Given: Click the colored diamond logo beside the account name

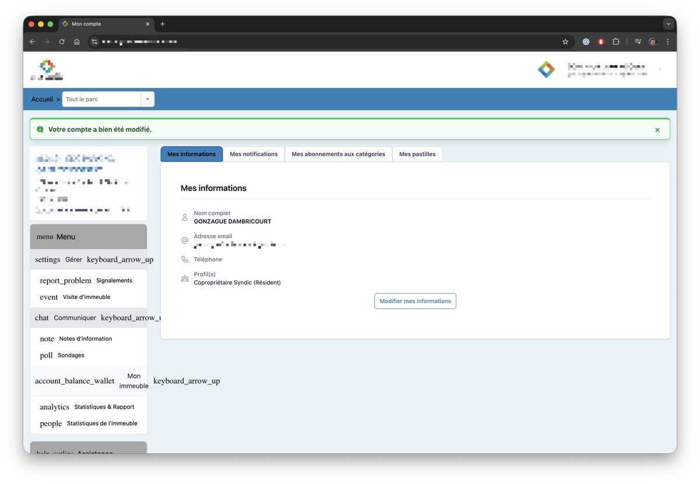Looking at the screenshot, I should coord(546,69).
